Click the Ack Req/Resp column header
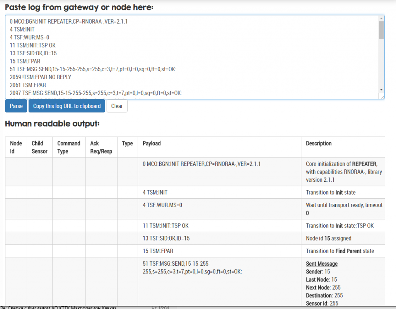396x309 pixels. point(101,147)
